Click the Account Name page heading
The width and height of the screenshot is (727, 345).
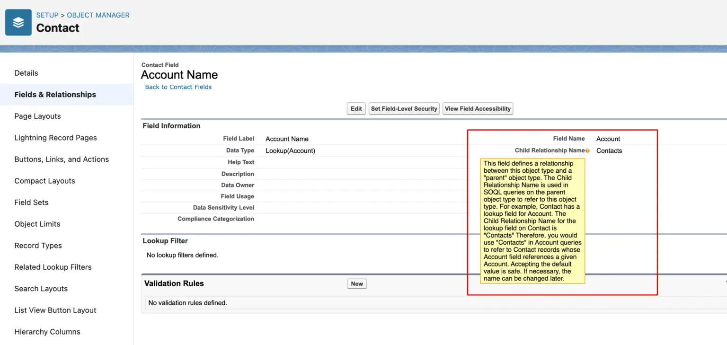(179, 75)
